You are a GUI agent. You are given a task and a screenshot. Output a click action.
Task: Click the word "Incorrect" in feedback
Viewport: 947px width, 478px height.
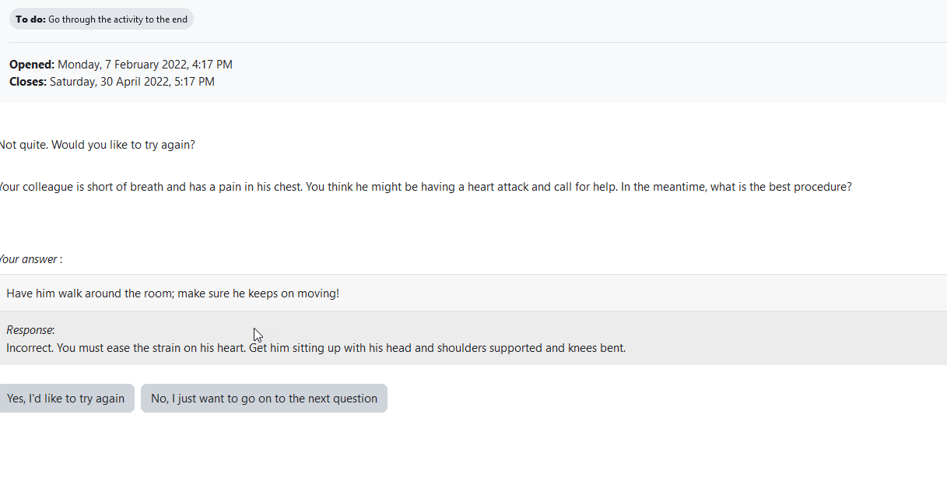coord(30,348)
